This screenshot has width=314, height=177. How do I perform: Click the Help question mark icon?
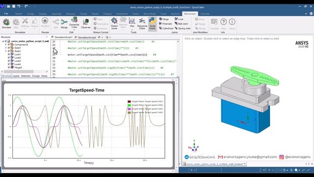point(224,22)
